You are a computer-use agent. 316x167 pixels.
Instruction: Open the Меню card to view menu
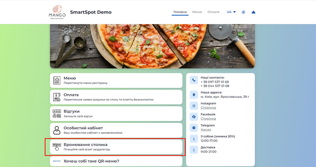click(x=116, y=80)
